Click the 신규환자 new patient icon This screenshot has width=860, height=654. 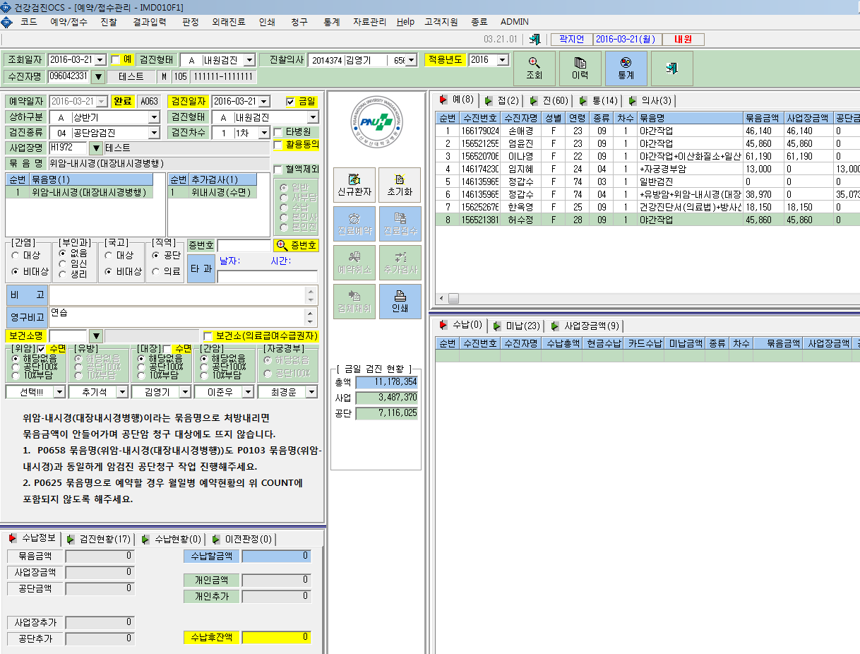point(354,185)
